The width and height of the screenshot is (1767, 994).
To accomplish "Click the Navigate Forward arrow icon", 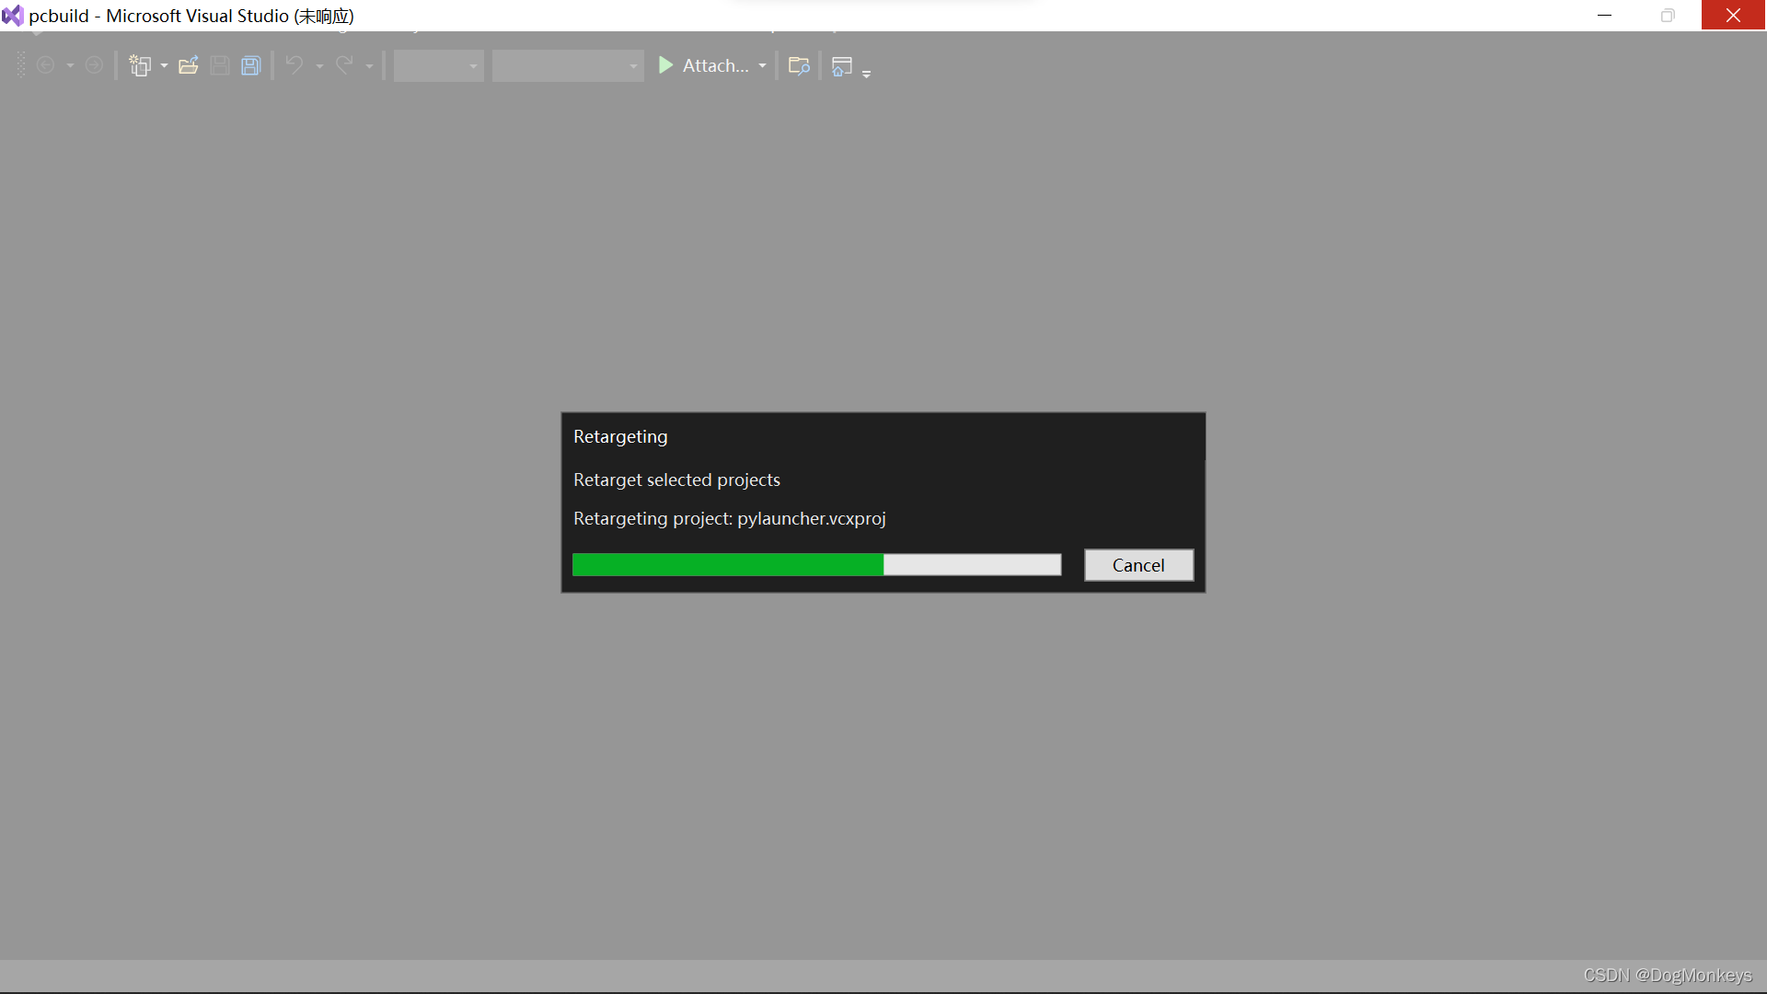I will [x=94, y=65].
